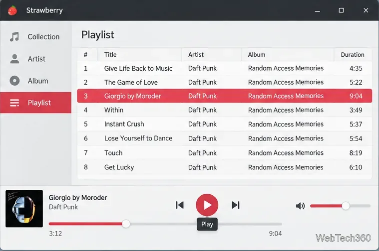Sort by the Artist column header

(x=196, y=55)
